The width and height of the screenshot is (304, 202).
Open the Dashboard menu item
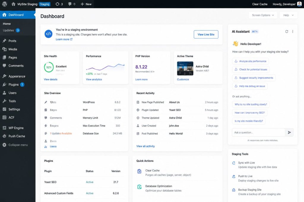(x=18, y=15)
